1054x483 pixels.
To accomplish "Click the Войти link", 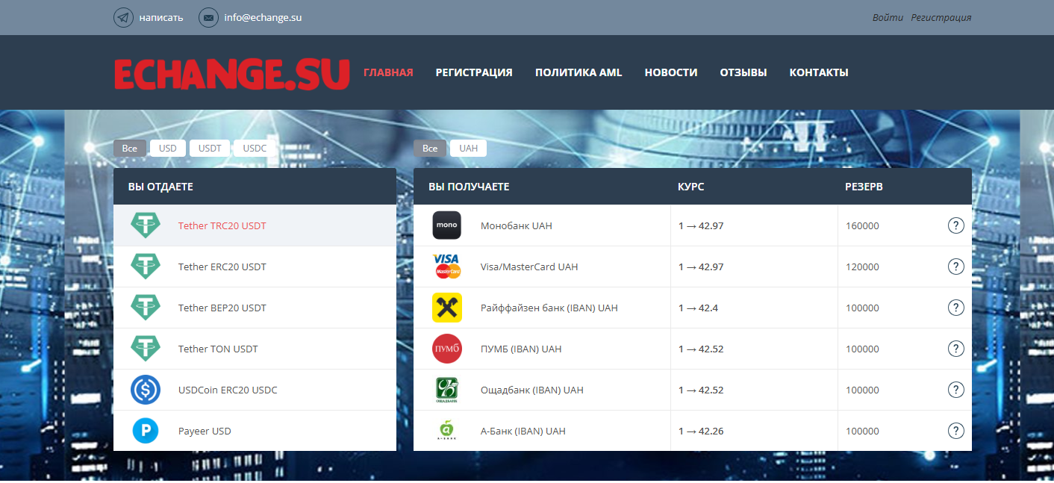I will click(x=888, y=17).
